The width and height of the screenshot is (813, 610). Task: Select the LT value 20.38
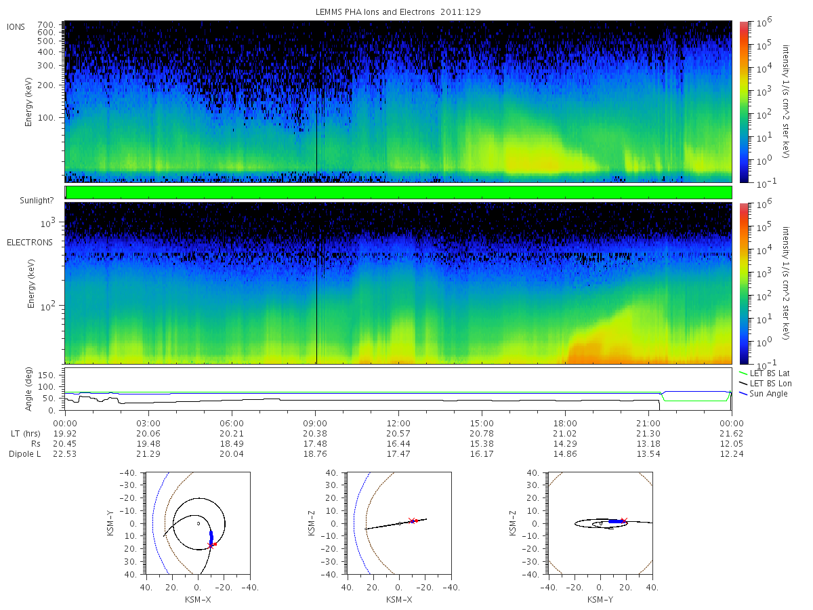pos(315,434)
